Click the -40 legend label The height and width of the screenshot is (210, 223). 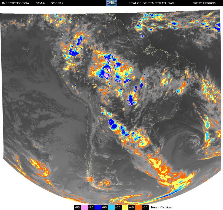coord(132,207)
